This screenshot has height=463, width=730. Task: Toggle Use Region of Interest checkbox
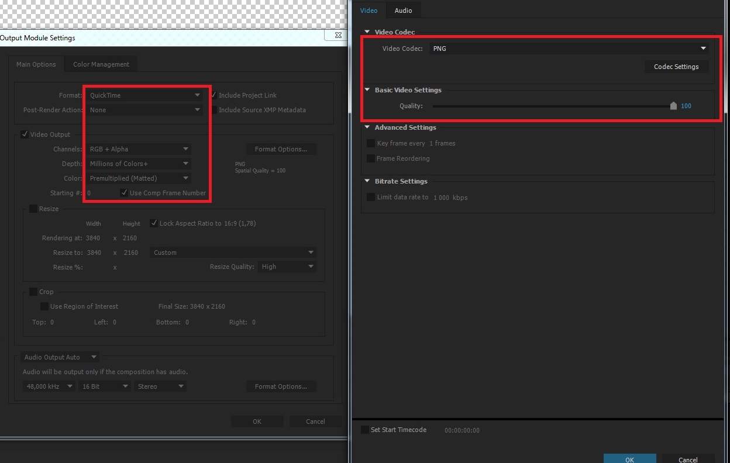[44, 306]
